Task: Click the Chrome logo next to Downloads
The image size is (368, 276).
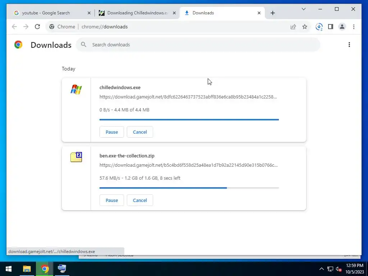Action: point(18,45)
